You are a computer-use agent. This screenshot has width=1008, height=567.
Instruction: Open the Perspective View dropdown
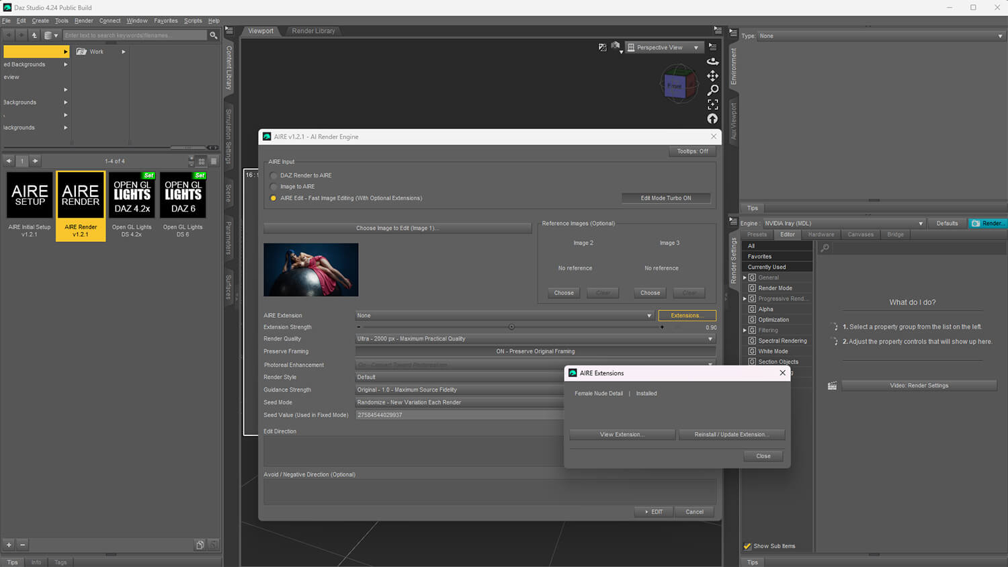point(664,48)
